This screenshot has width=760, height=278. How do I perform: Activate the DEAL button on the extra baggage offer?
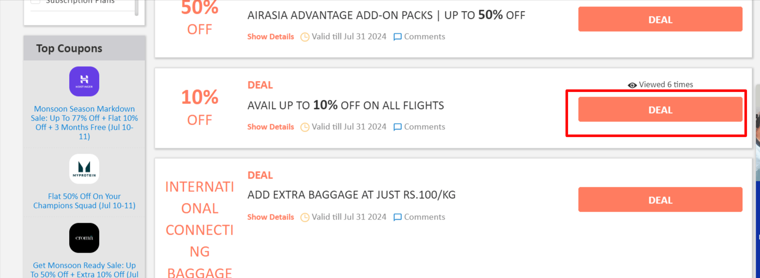tap(660, 200)
